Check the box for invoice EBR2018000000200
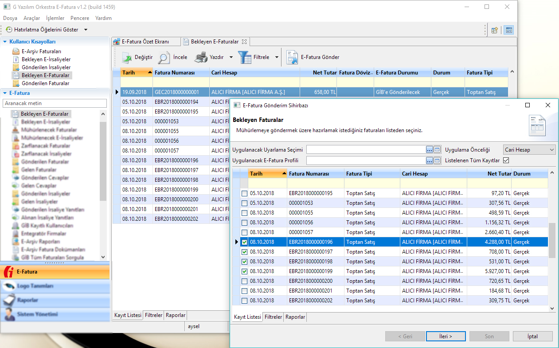 tap(244, 281)
